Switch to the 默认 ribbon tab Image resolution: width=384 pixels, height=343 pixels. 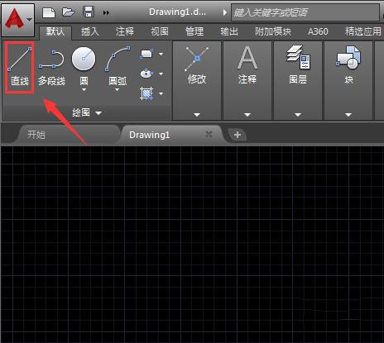(55, 31)
